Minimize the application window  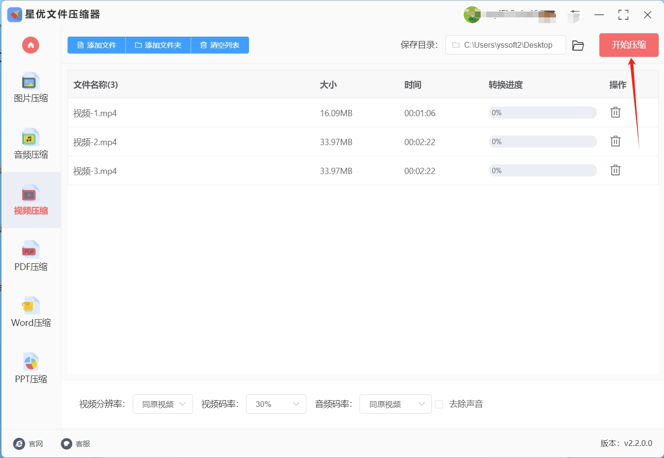pyautogui.click(x=599, y=15)
